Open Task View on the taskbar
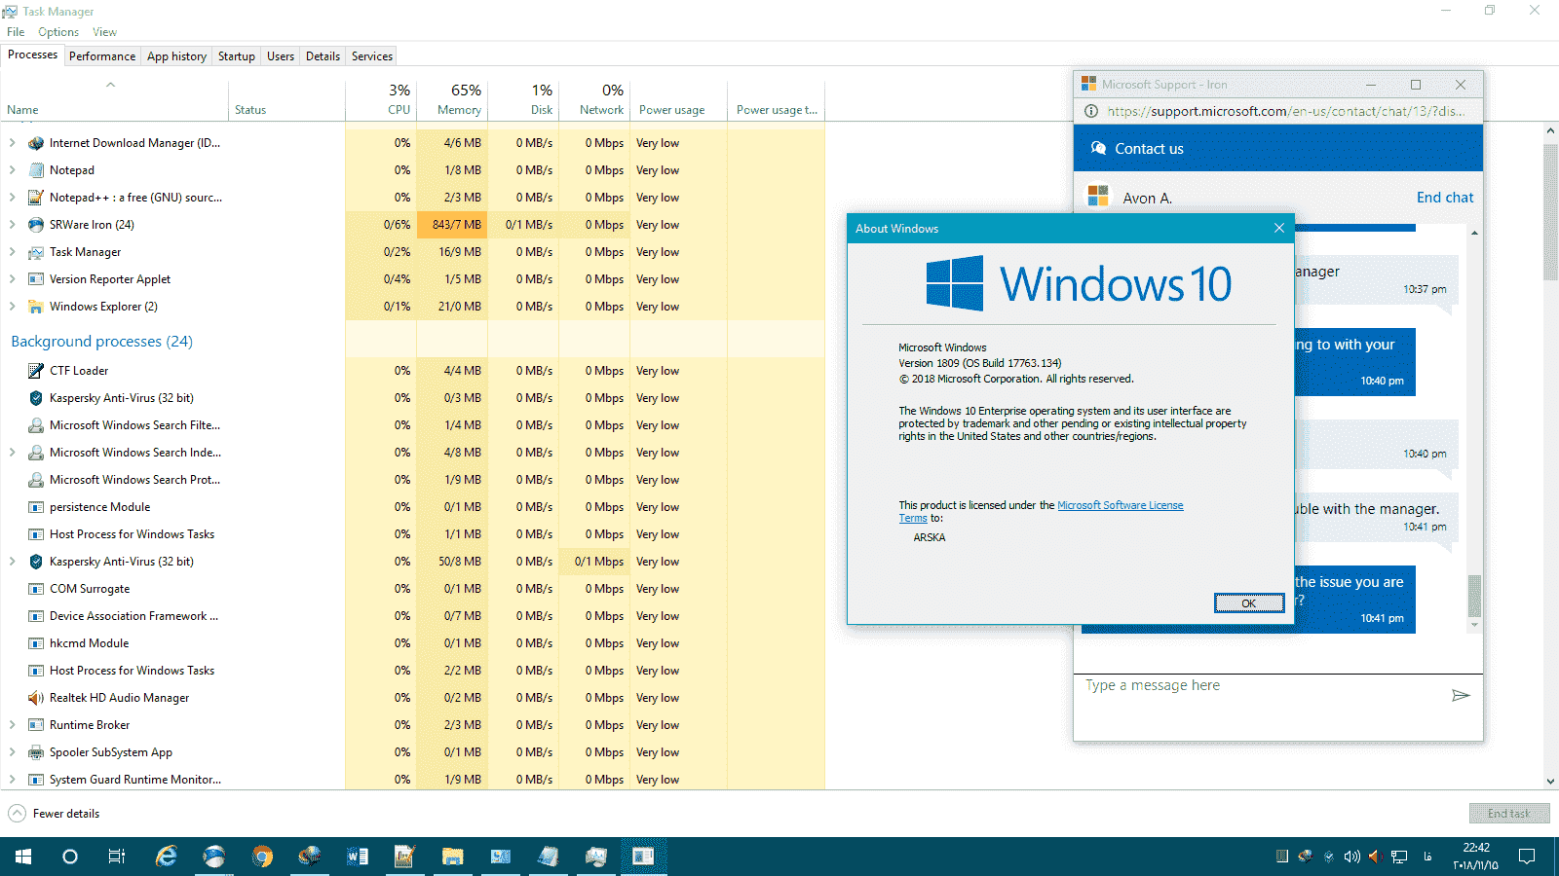This screenshot has width=1559, height=876. click(x=117, y=857)
